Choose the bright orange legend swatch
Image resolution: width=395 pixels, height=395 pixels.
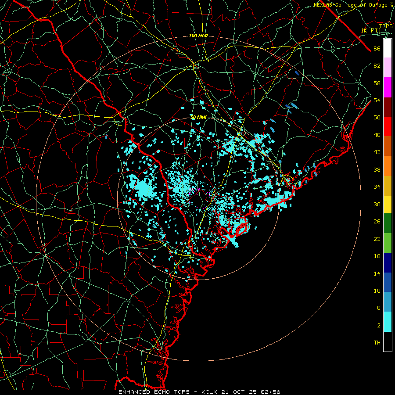(x=388, y=165)
